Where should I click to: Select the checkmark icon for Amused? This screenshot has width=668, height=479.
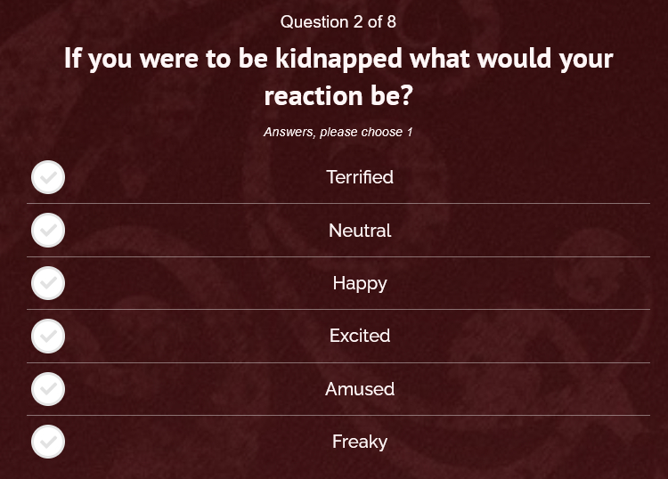(48, 389)
